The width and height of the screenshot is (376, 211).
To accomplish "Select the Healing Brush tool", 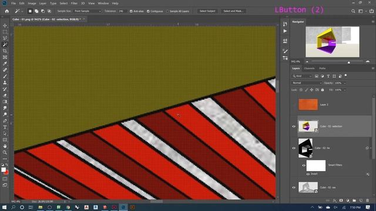I will click(5, 70).
